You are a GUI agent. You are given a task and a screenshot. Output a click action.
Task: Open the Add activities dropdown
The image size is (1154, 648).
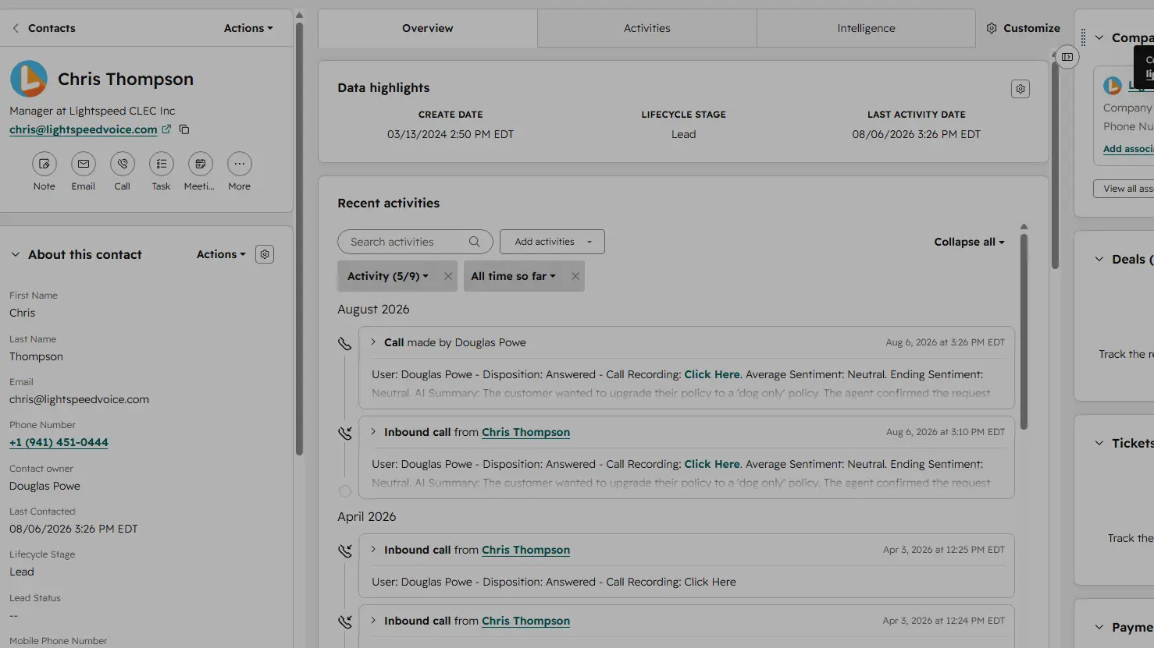point(552,242)
